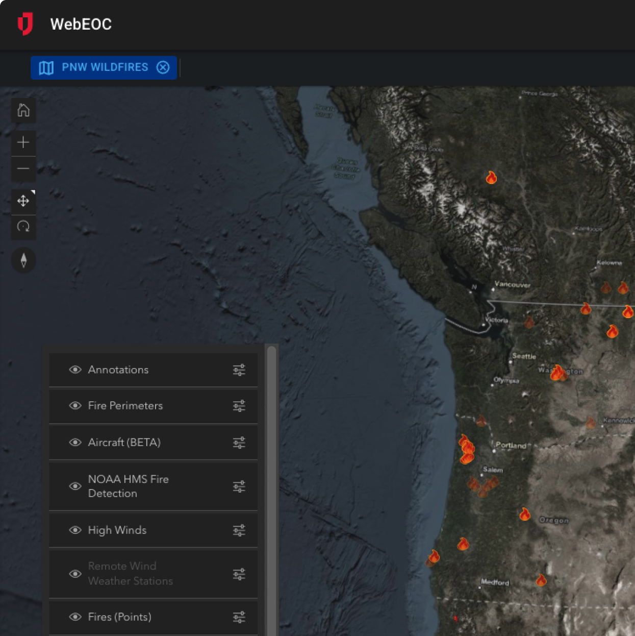Select the Fires (Points) layer label
635x636 pixels.
coord(119,617)
